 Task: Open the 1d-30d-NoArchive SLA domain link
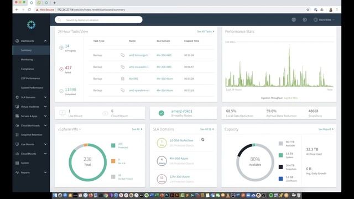coord(181,140)
